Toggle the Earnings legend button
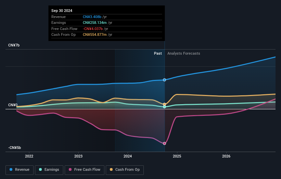281x179 pixels. coord(49,170)
